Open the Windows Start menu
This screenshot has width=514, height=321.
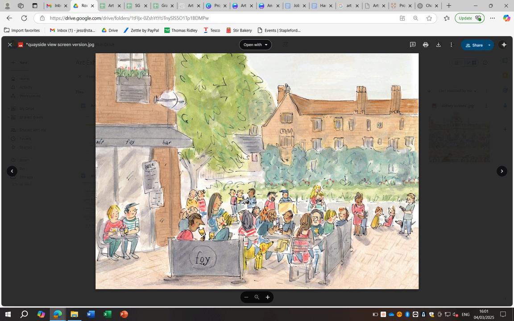tap(8, 314)
